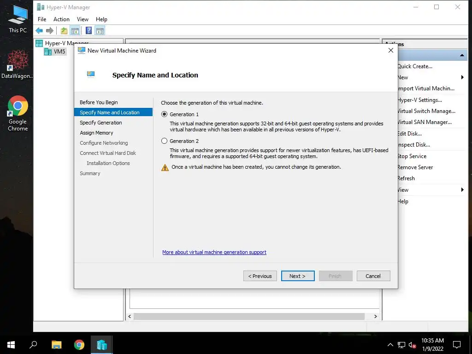Image resolution: width=472 pixels, height=354 pixels.
Task: Open File Explorer from the taskbar
Action: coord(56,345)
